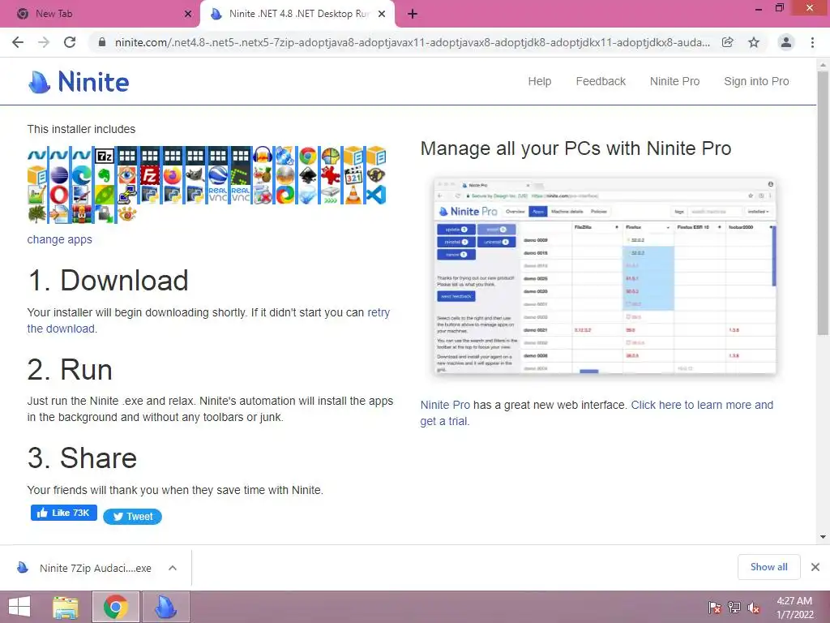Click the Classic Start shell icon
830x623 pixels.
(331, 157)
